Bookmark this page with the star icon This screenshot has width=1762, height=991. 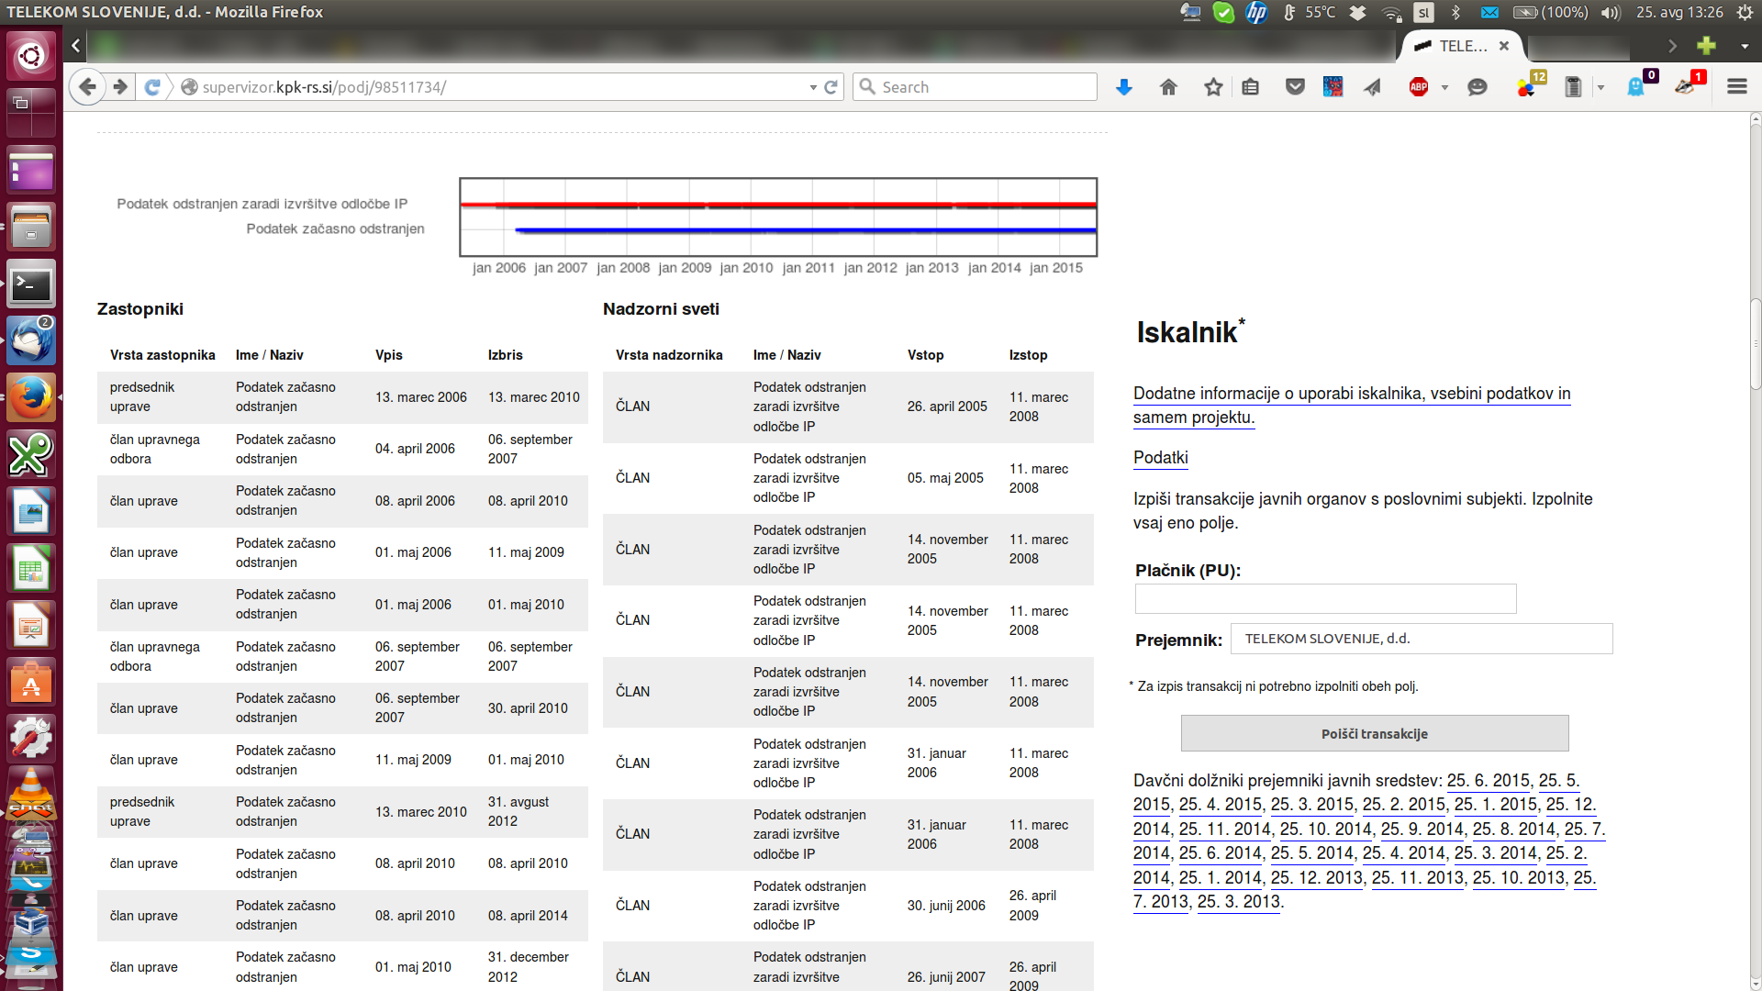[1213, 87]
